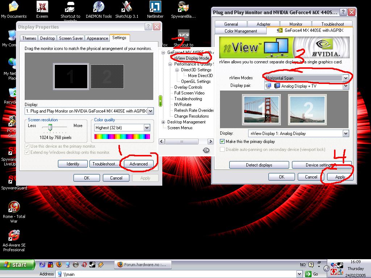Switch to the Themes tab
This screenshot has width=371, height=278.
[29, 38]
